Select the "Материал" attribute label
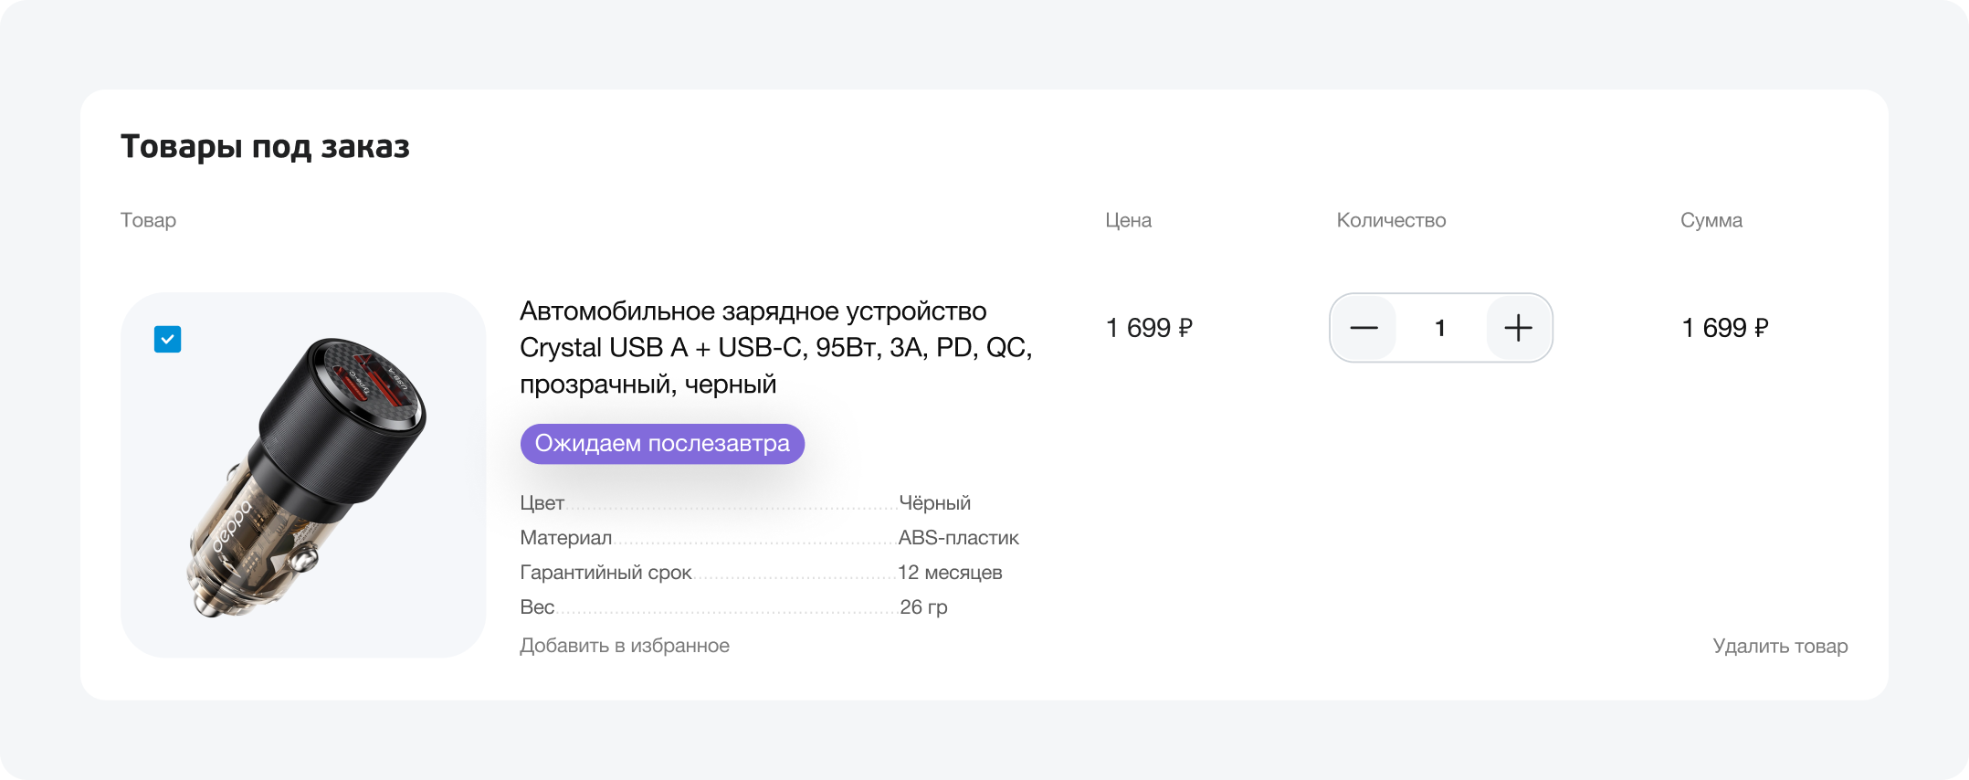This screenshot has height=780, width=1969. [x=565, y=538]
